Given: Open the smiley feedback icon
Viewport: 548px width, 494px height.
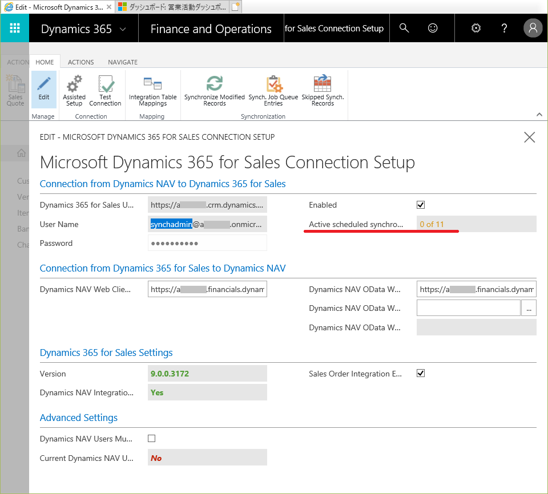Looking at the screenshot, I should (x=433, y=28).
